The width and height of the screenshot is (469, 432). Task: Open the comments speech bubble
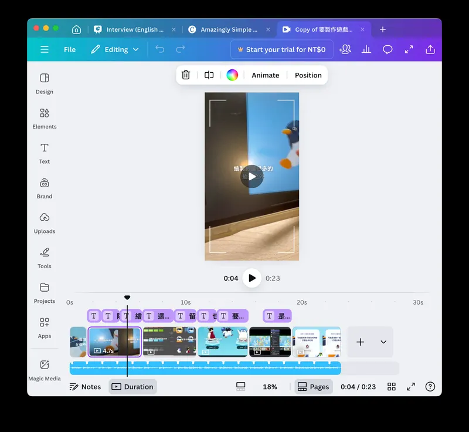pos(388,49)
